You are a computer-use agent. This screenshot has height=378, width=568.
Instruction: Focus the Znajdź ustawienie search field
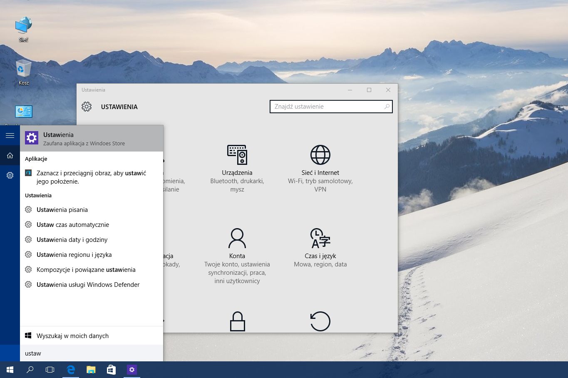click(x=331, y=107)
